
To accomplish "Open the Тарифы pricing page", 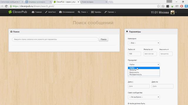I will coord(96,12).
